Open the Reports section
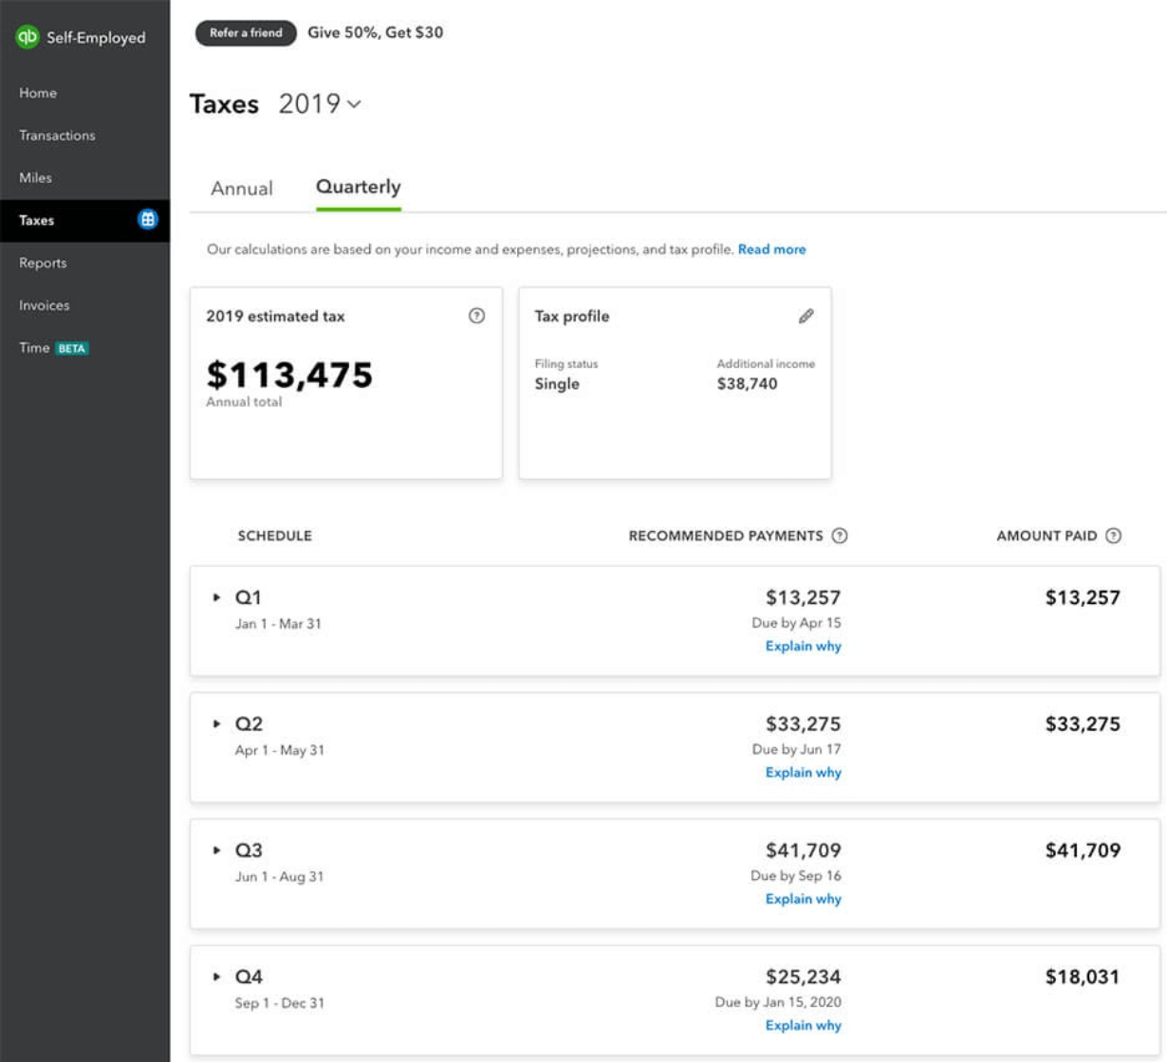 point(42,263)
